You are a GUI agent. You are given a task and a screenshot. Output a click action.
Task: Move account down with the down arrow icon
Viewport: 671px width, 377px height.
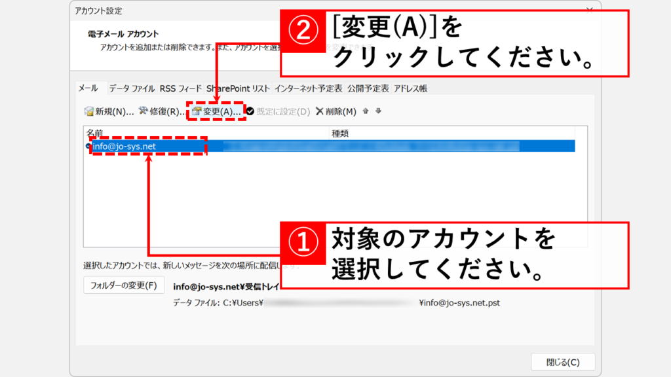(x=378, y=111)
